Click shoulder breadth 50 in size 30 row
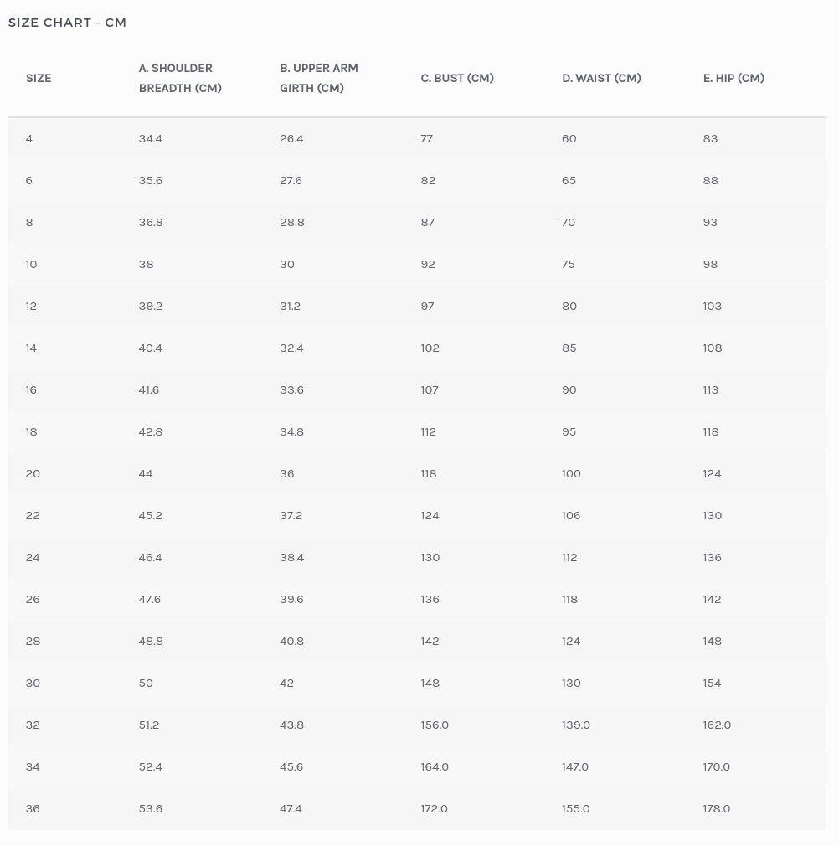The width and height of the screenshot is (839, 846). click(x=146, y=683)
